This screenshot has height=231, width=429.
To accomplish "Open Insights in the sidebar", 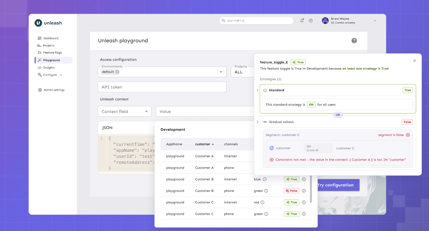I will 46,68.
